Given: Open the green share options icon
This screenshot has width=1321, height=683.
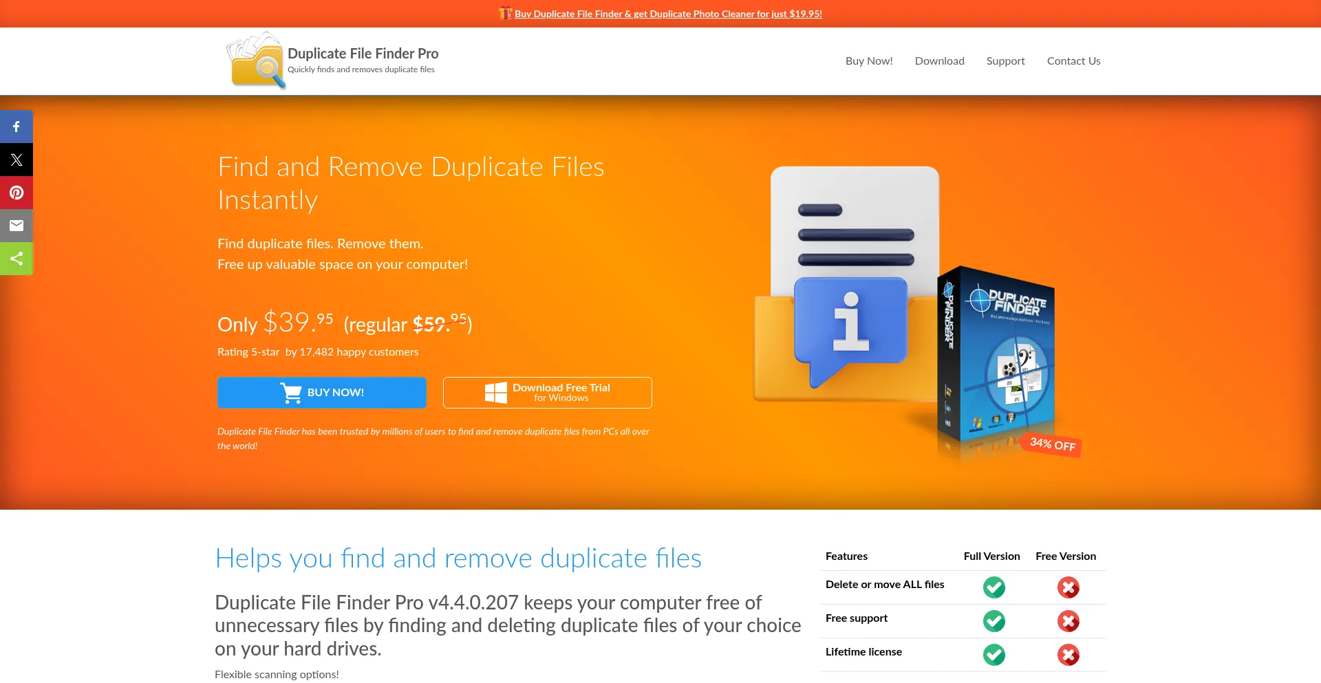Looking at the screenshot, I should (x=17, y=259).
